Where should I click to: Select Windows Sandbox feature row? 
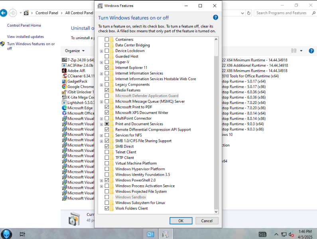click(x=131, y=197)
